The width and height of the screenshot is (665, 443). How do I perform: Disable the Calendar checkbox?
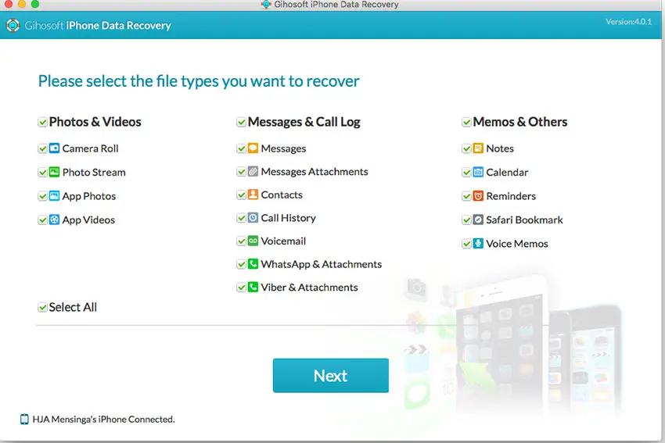point(466,173)
